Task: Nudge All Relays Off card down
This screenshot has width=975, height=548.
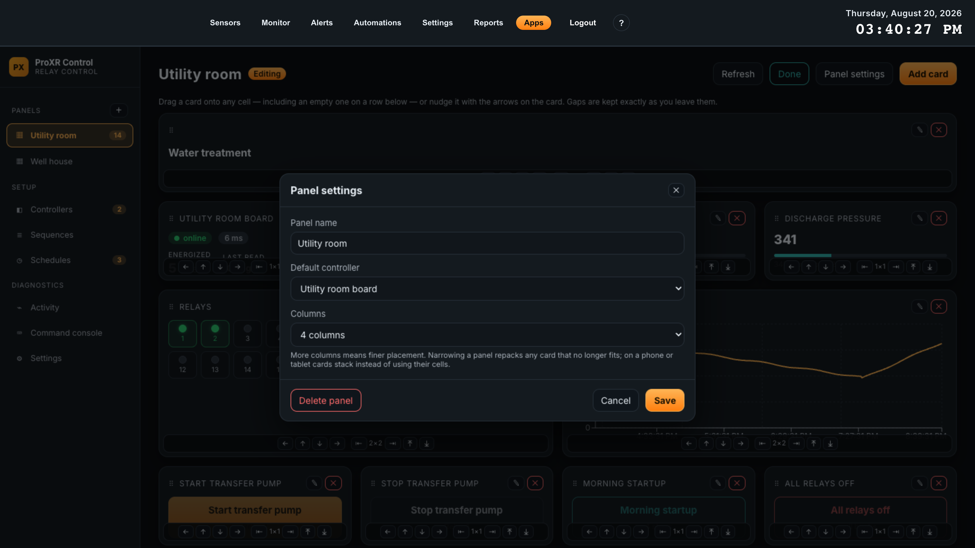Action: tap(826, 532)
